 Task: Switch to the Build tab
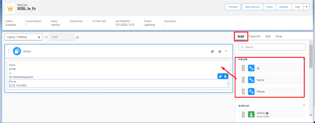pos(241,36)
